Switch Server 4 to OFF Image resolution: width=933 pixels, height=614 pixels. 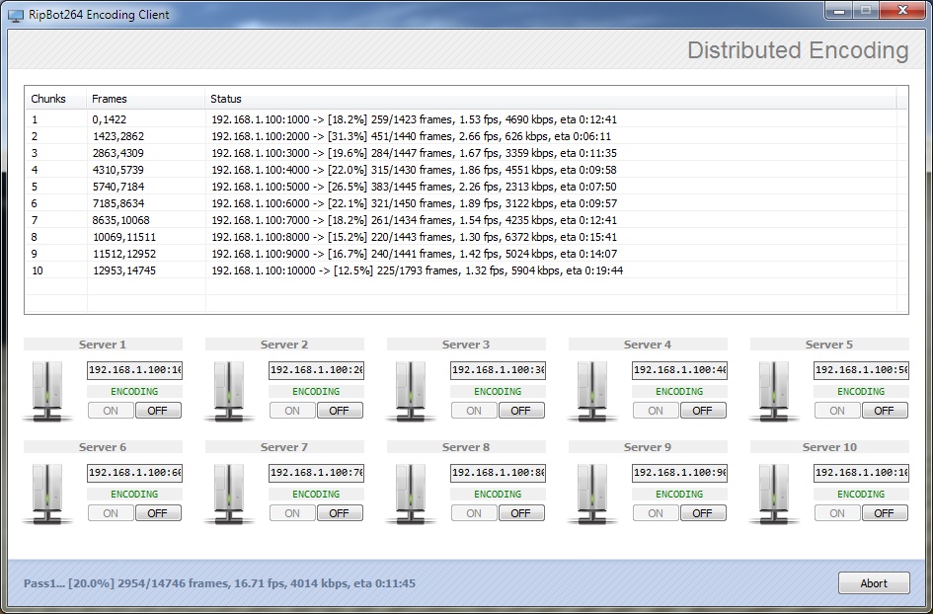(x=702, y=411)
